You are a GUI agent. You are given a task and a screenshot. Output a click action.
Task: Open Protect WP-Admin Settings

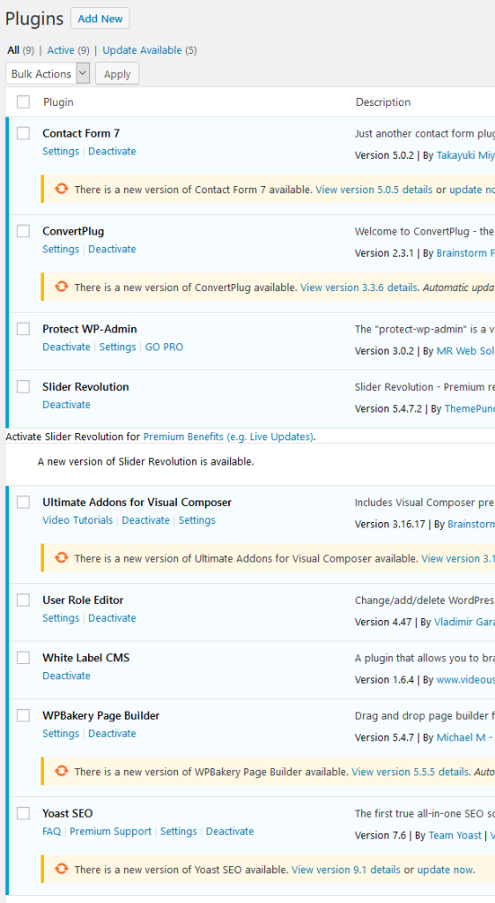(118, 347)
